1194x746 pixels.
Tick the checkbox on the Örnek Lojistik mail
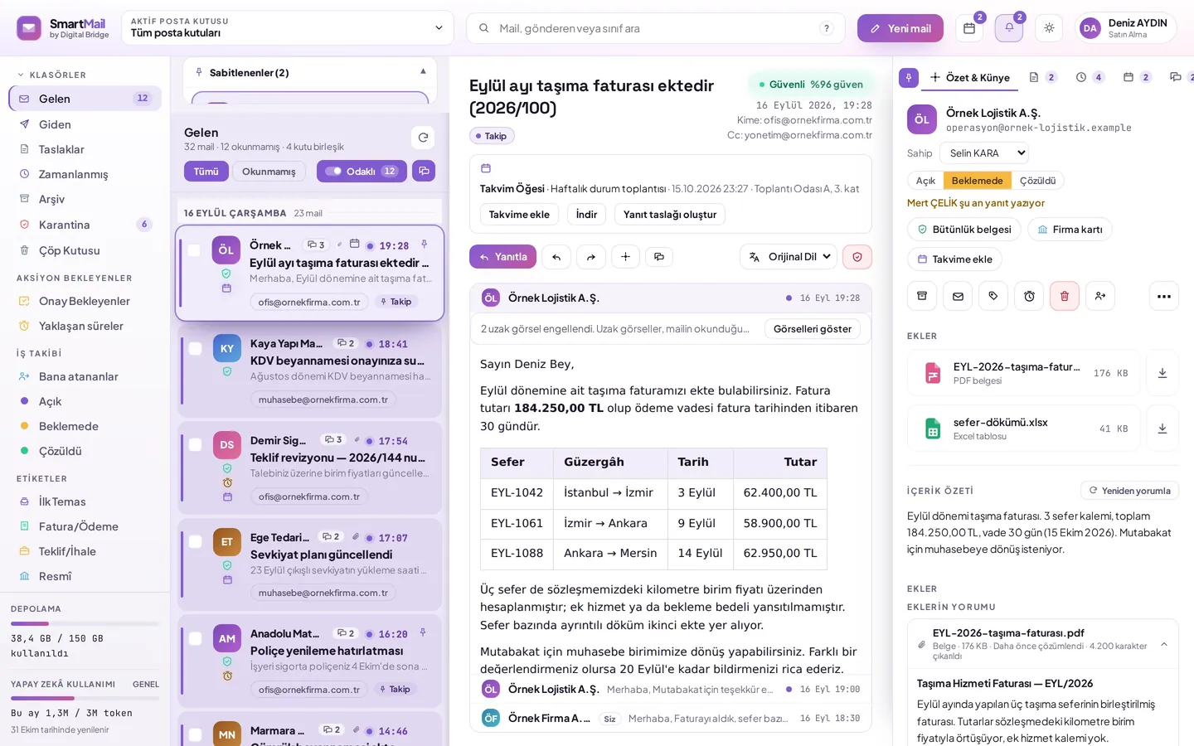point(194,250)
